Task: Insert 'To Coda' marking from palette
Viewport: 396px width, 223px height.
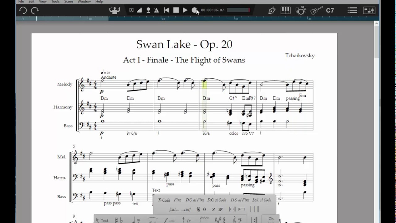Action: pos(164,200)
